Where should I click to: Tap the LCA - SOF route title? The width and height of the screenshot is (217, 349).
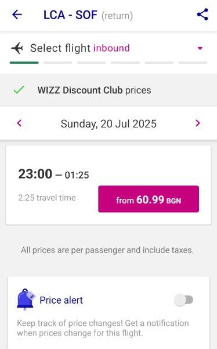pyautogui.click(x=70, y=15)
